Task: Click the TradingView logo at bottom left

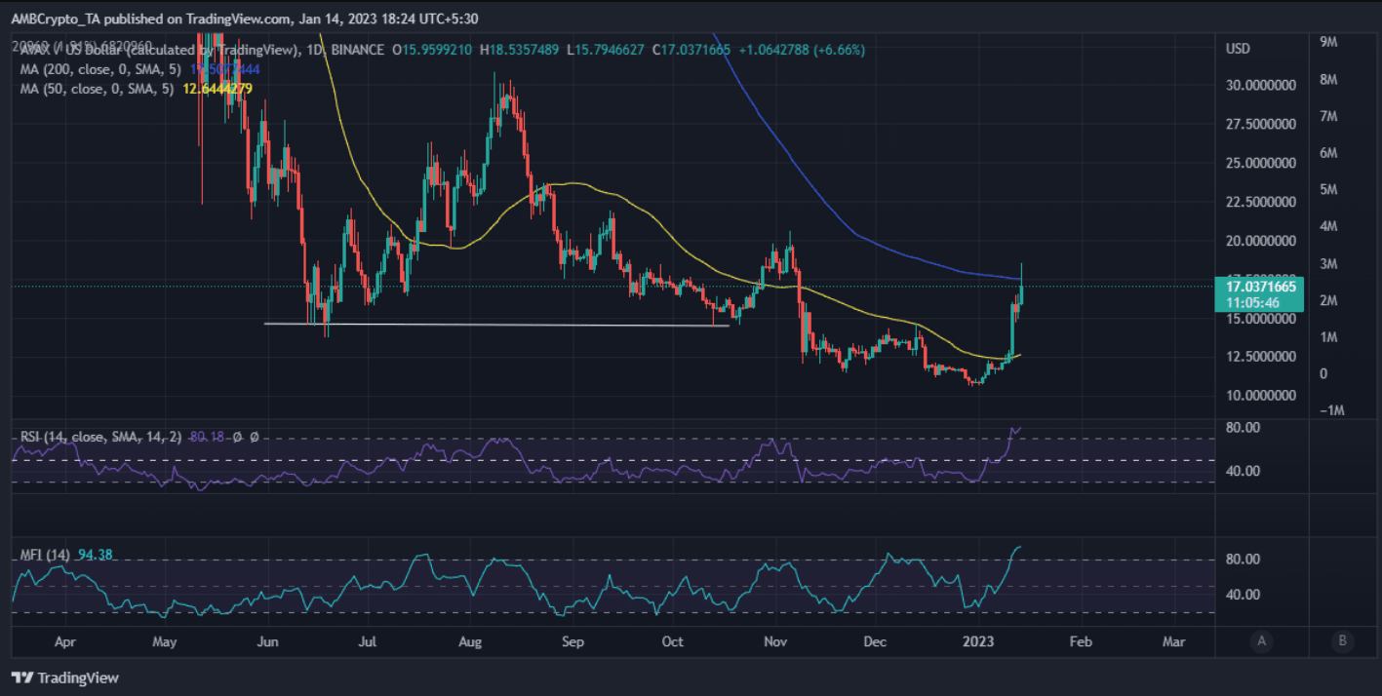Action: (x=64, y=677)
